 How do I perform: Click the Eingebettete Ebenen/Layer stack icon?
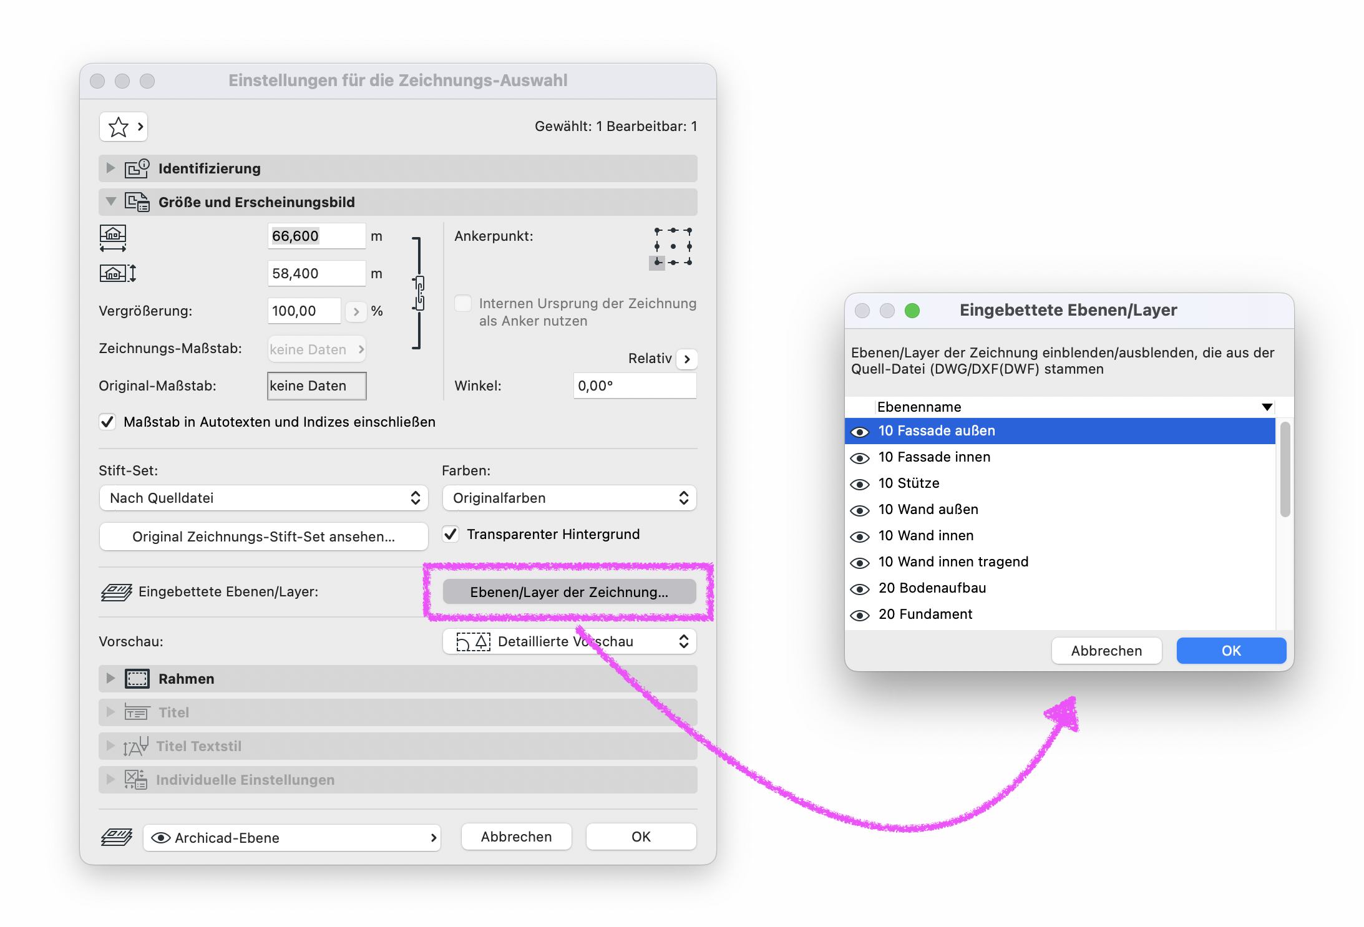[116, 592]
